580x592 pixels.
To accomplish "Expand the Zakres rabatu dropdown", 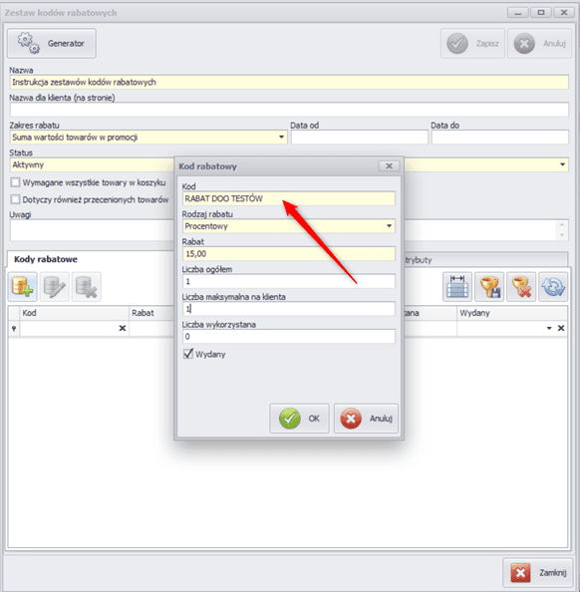I will (x=281, y=138).
